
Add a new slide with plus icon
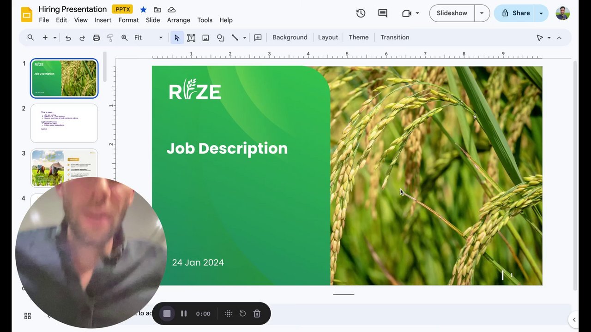pos(45,37)
